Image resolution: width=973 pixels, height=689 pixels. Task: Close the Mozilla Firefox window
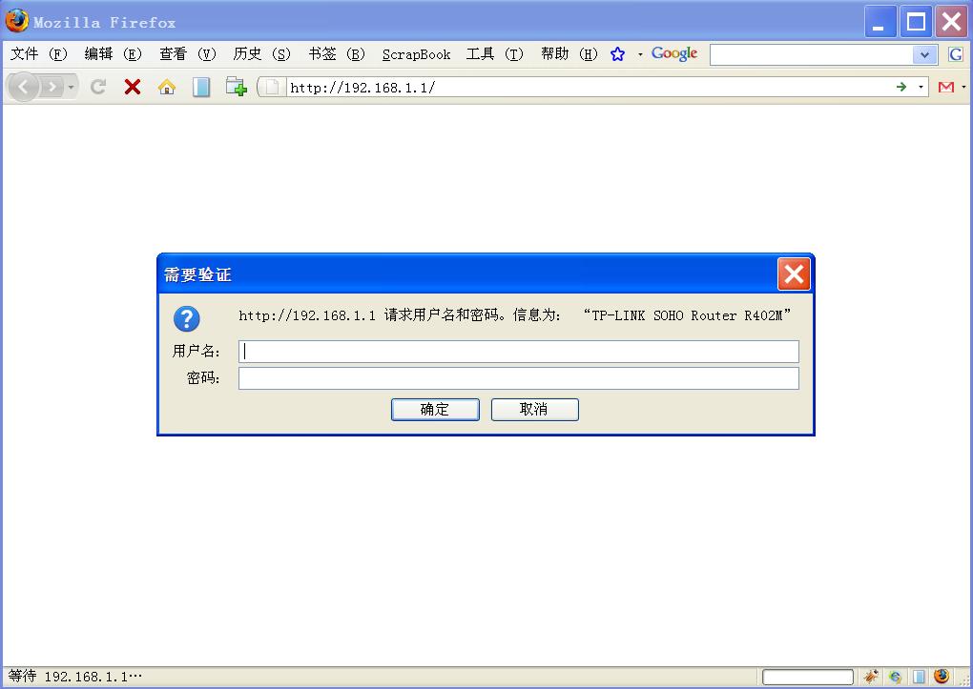click(x=951, y=22)
